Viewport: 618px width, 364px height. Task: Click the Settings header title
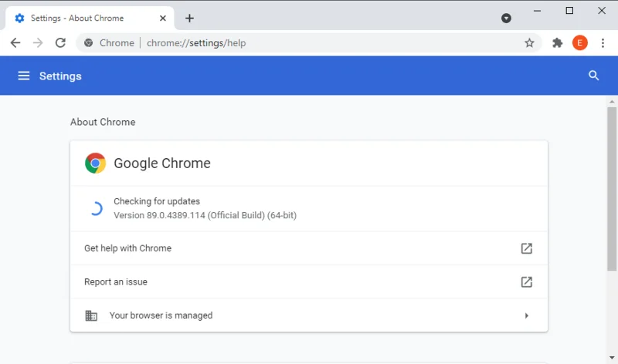click(x=60, y=76)
